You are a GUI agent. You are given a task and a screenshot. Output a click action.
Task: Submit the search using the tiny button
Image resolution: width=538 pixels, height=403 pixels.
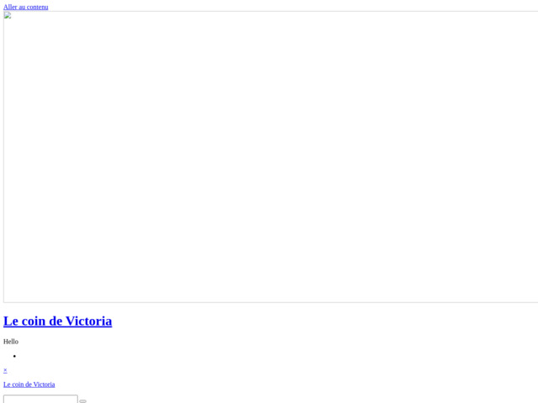[x=82, y=400]
